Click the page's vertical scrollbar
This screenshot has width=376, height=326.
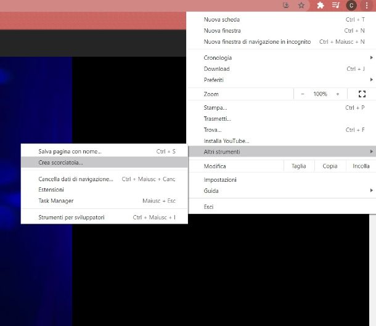coord(372,270)
